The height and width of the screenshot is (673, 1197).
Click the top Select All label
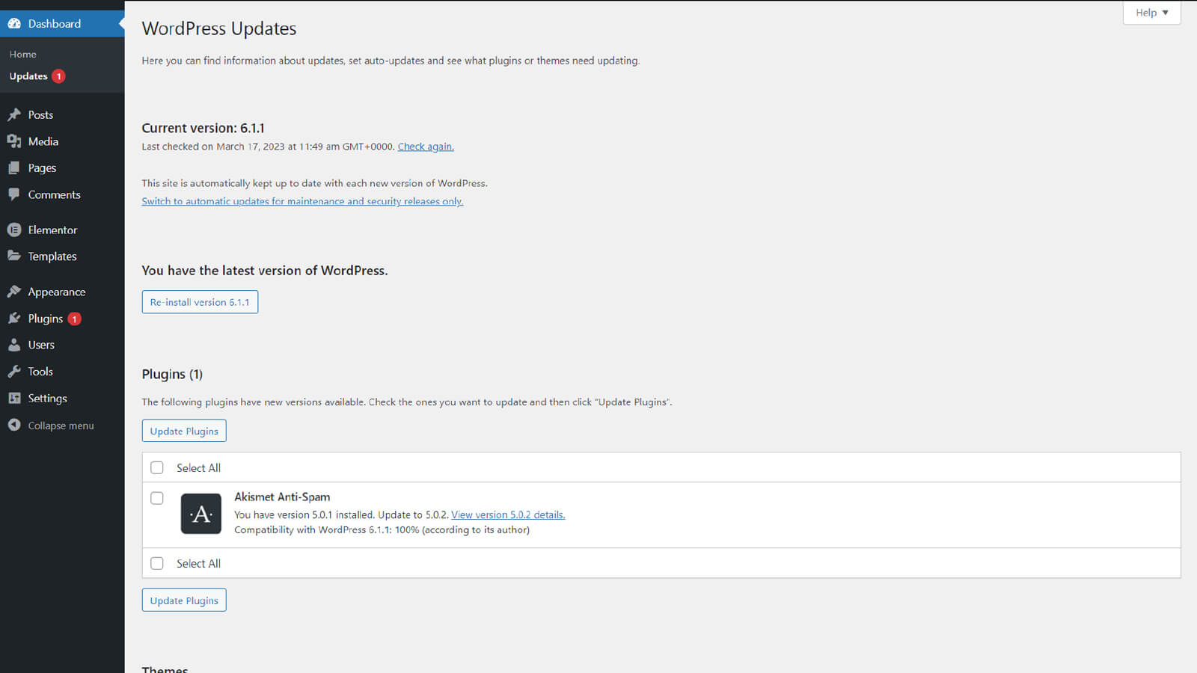tap(198, 467)
